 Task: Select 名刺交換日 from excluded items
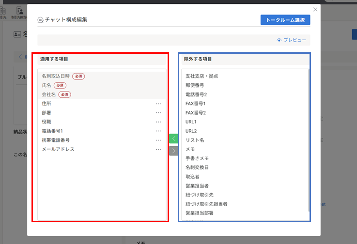pyautogui.click(x=197, y=168)
